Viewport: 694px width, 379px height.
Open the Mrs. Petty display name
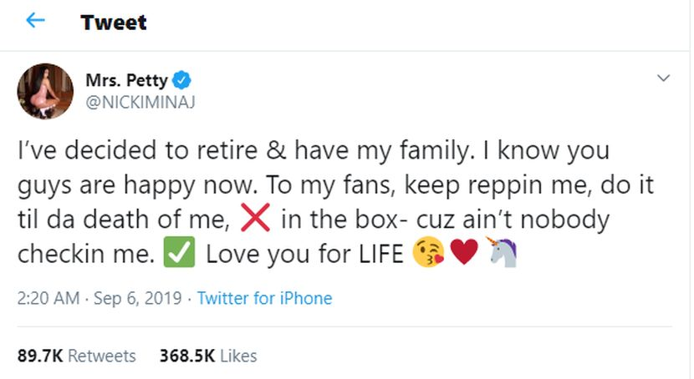click(126, 81)
